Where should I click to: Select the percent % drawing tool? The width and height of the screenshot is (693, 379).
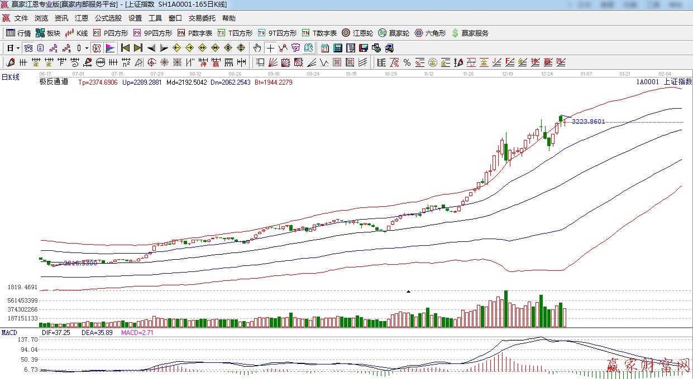click(x=407, y=62)
